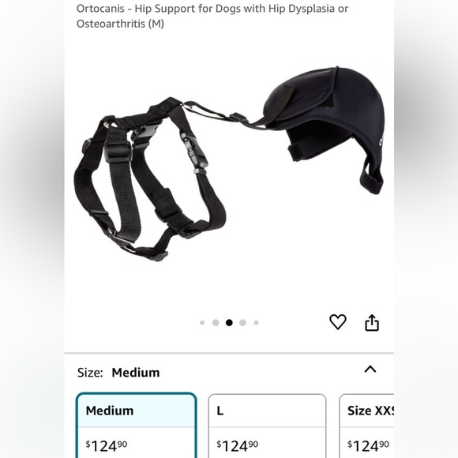Screen dimensions: 458x458
Task: Tap the Medium $124.90 price
Action: 107,445
